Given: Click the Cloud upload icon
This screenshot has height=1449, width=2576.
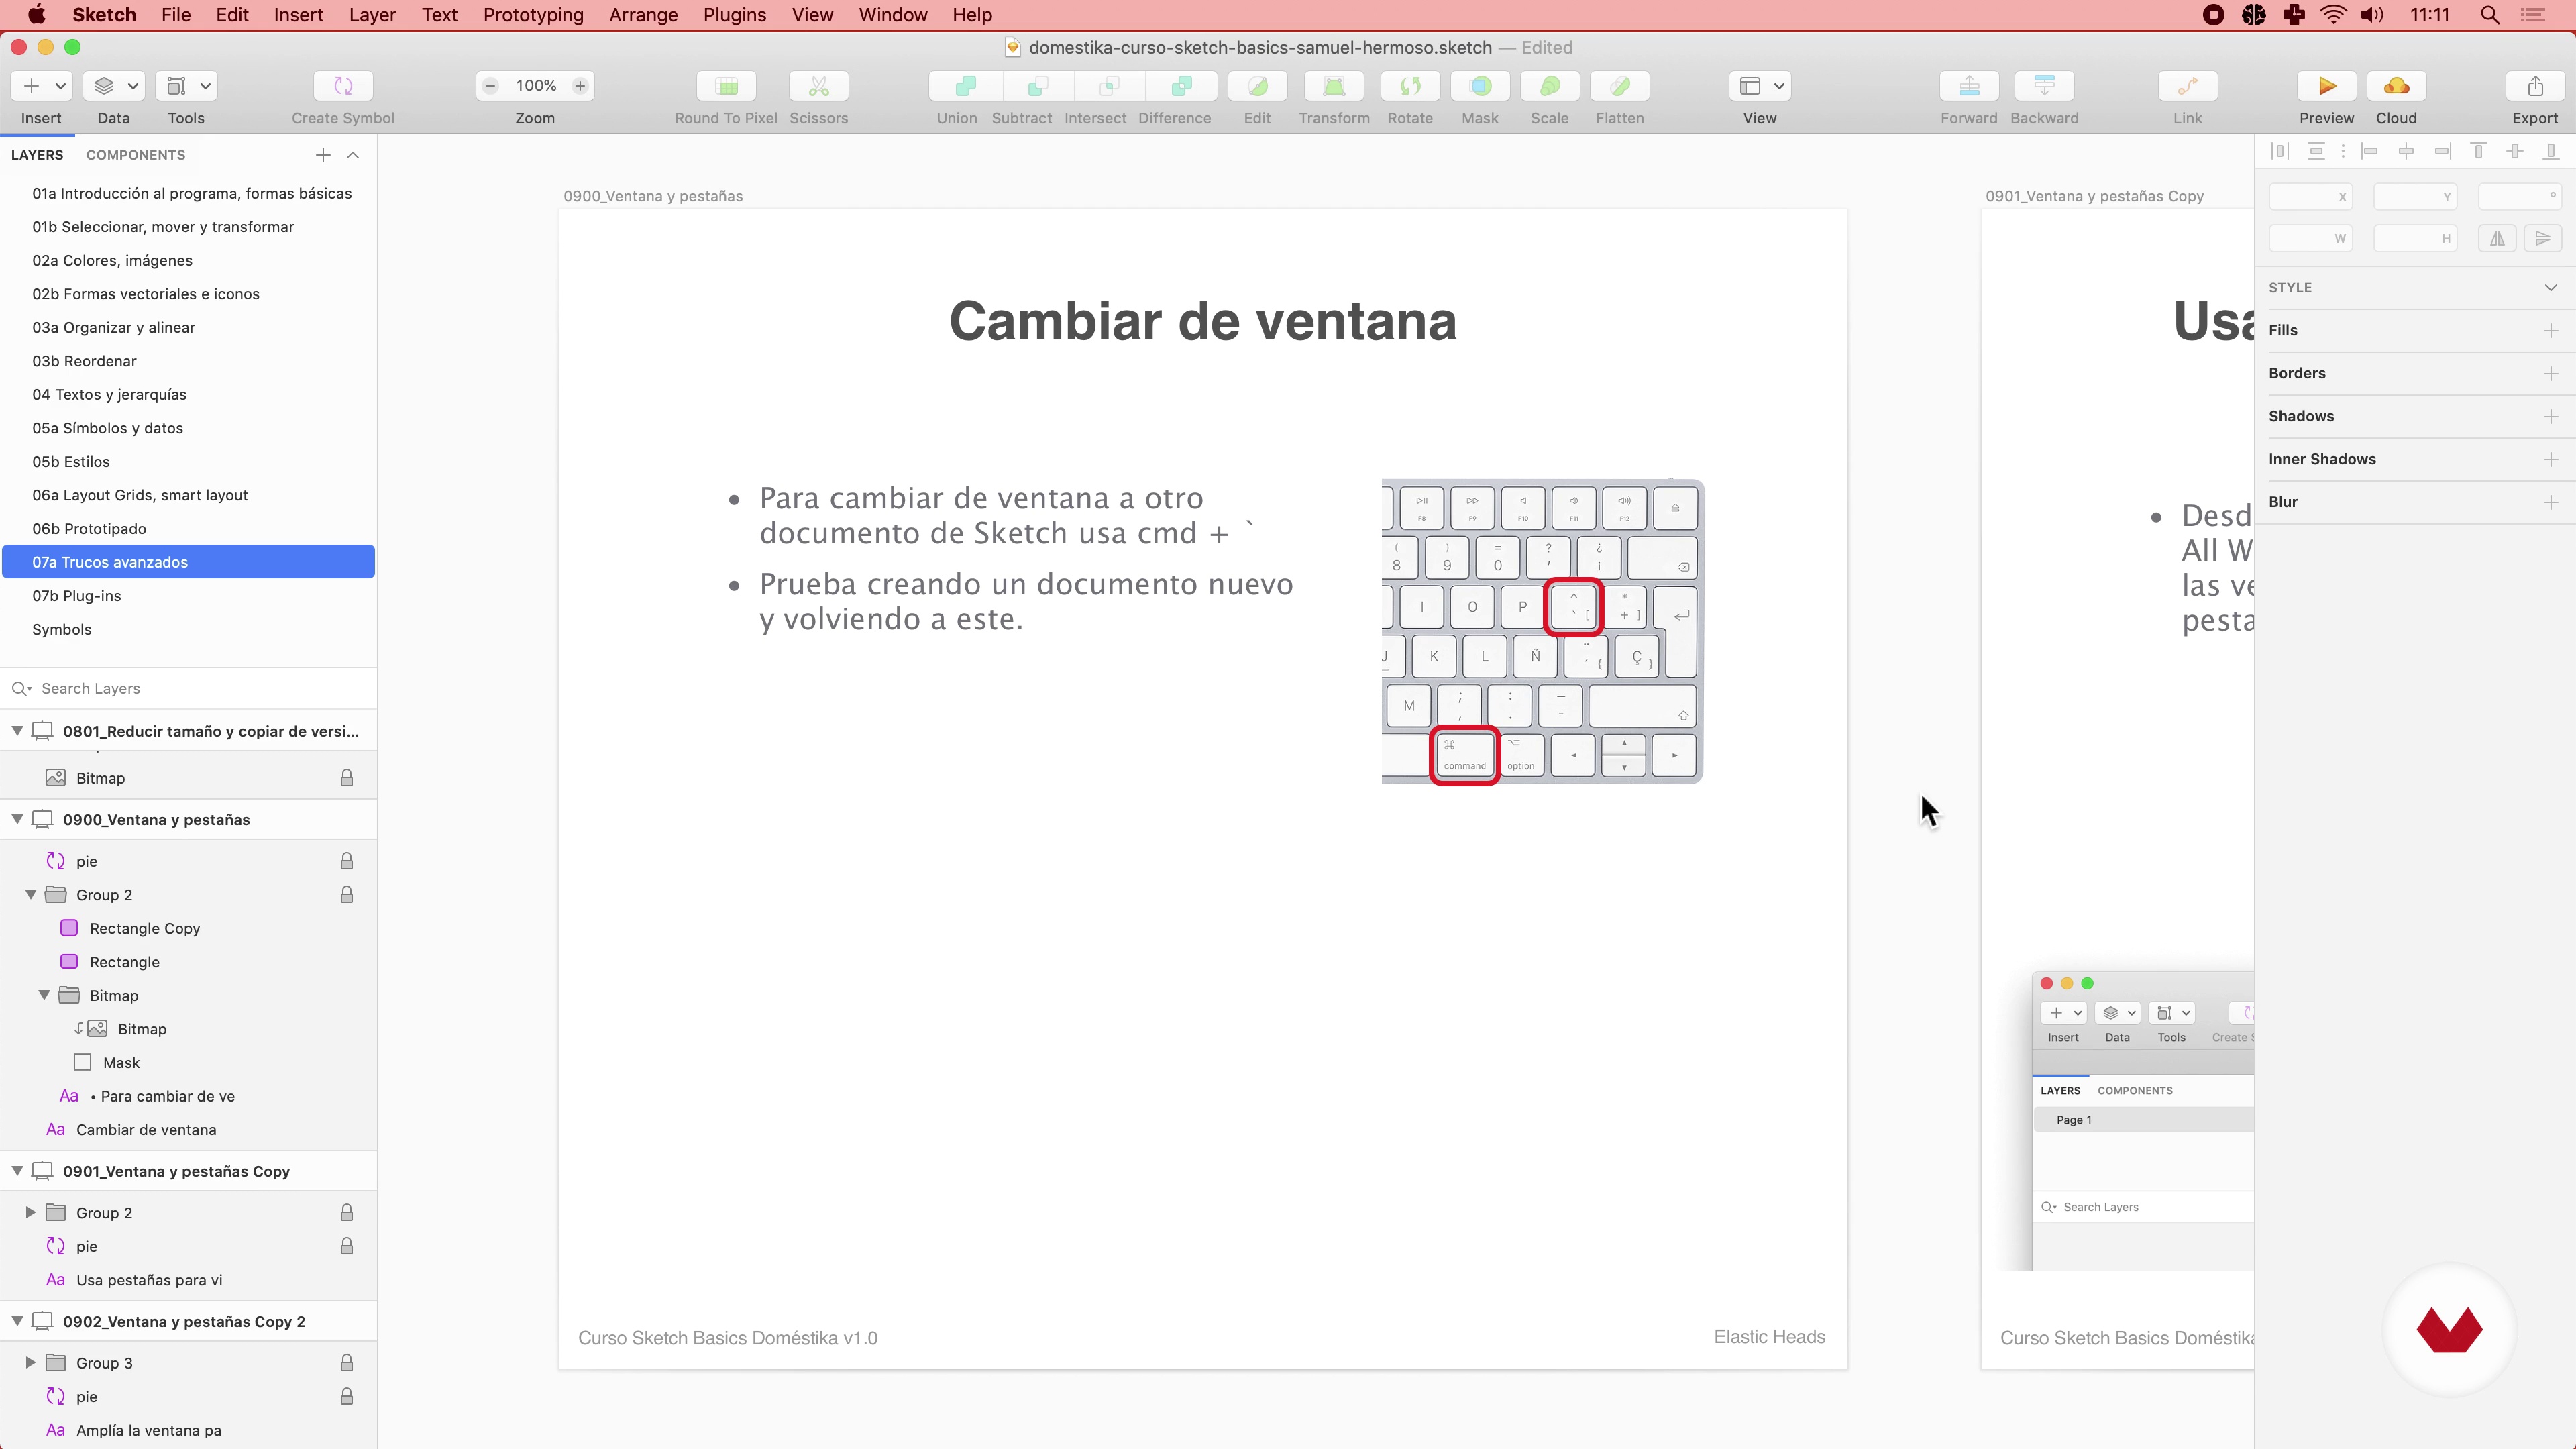Looking at the screenshot, I should point(2396,86).
